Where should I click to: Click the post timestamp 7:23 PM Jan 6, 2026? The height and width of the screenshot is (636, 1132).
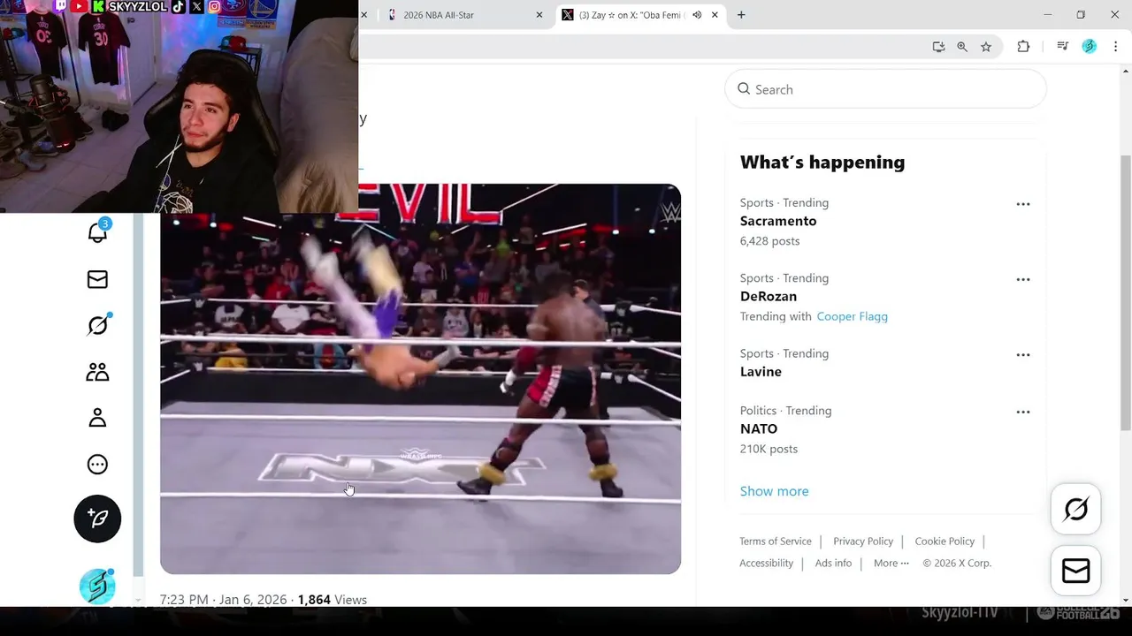tap(223, 600)
